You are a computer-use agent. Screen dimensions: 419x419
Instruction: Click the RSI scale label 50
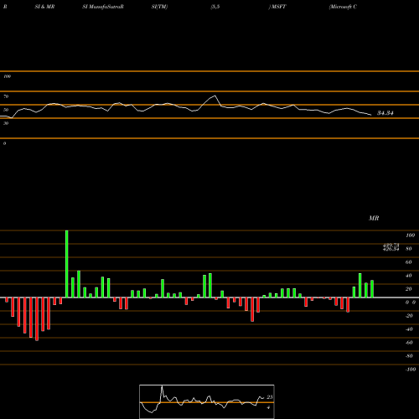click(x=6, y=110)
